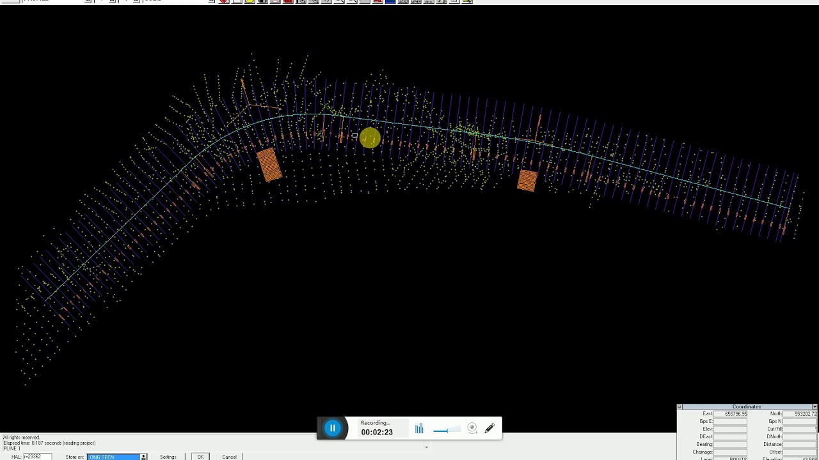The height and width of the screenshot is (460, 819).
Task: Click the Offset field
Action: pyautogui.click(x=800, y=452)
